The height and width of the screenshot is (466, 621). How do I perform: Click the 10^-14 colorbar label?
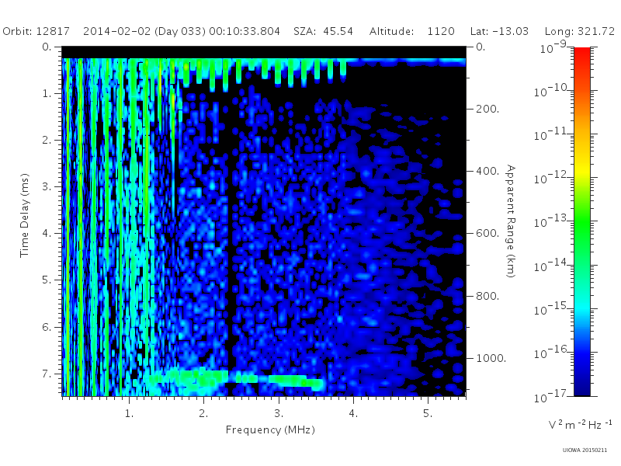coord(552,266)
